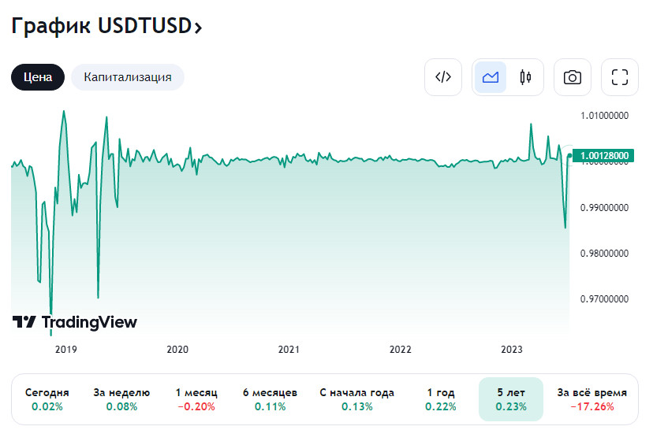The width and height of the screenshot is (653, 430).
Task: Open chart in fullscreen mode
Action: 620,77
